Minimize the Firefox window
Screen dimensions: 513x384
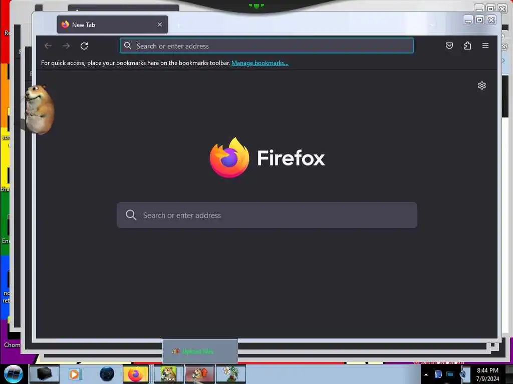(x=468, y=20)
